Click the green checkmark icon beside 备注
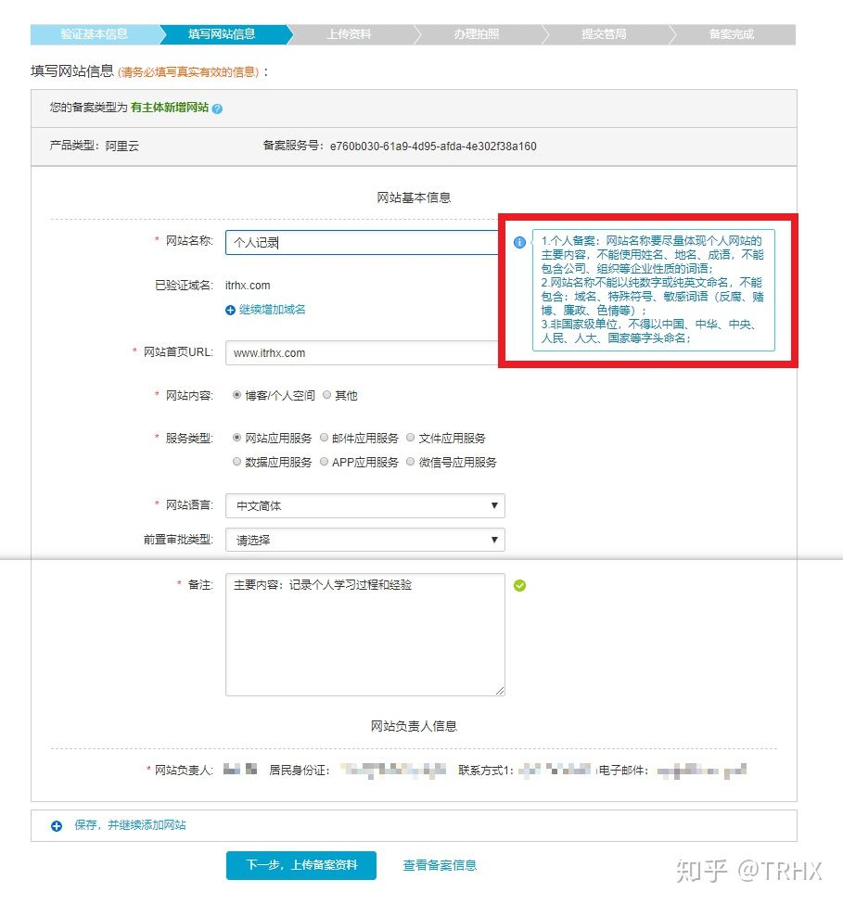Viewport: 843px width, 905px height. (519, 586)
